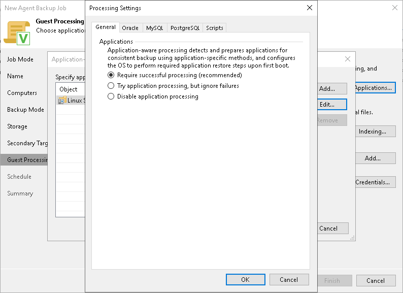
Task: Close the application-aware processing options dialog
Action: pyautogui.click(x=348, y=59)
